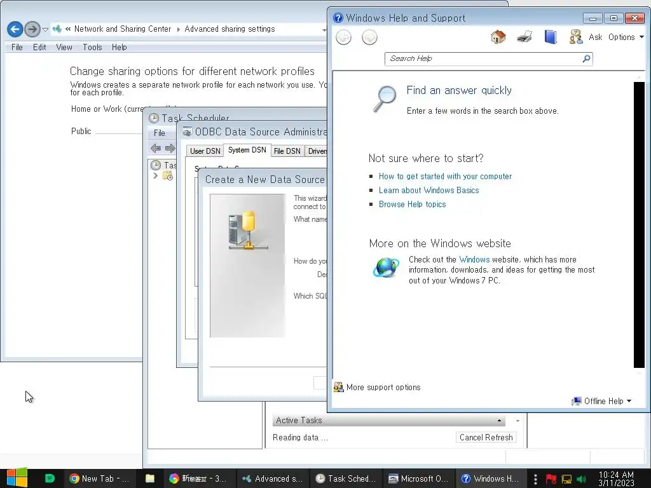Select Task Scheduler Library folder icon

[x=167, y=176]
